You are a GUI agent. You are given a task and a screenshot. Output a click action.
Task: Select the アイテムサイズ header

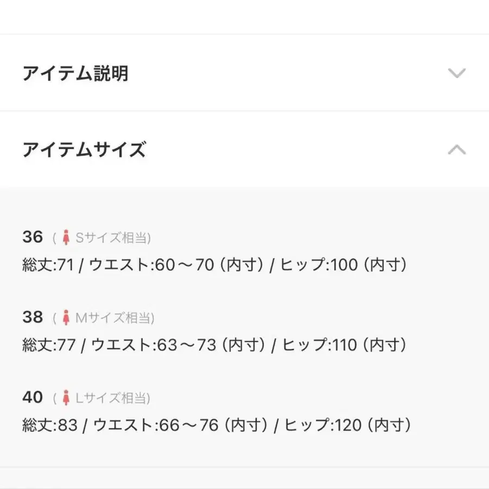(x=85, y=148)
